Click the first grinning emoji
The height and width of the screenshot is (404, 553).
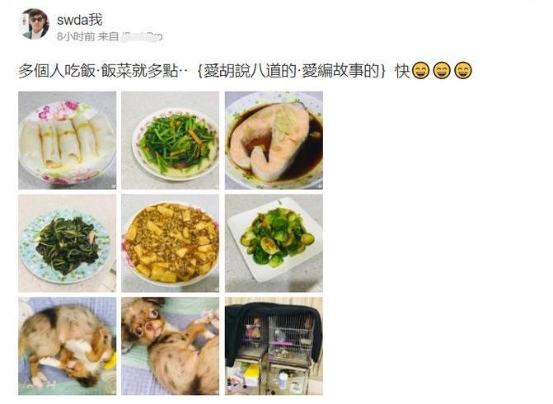click(x=420, y=70)
